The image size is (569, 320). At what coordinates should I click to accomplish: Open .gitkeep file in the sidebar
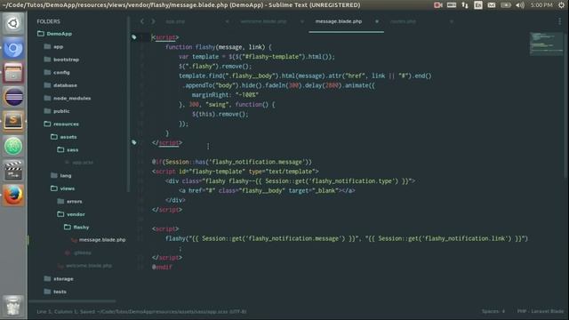(x=83, y=252)
